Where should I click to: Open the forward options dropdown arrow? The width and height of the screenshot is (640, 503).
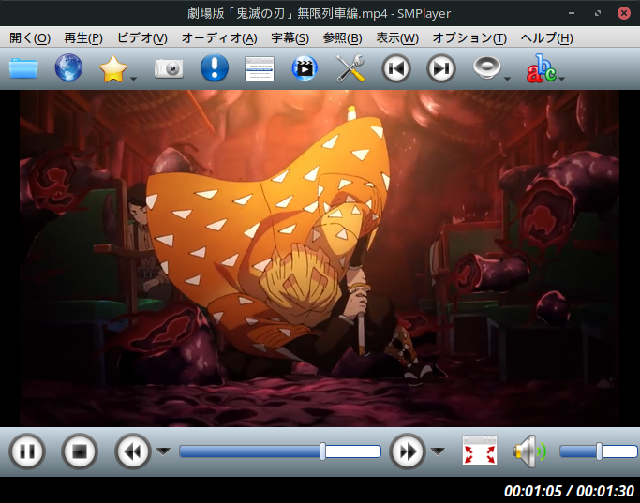point(438,451)
